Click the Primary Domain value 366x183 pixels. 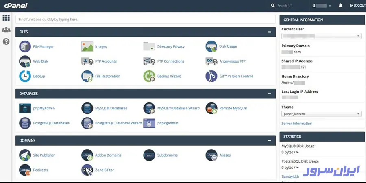click(291, 52)
